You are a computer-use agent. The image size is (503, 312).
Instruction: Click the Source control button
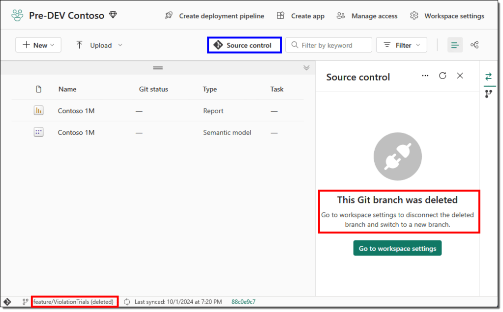pyautogui.click(x=244, y=45)
